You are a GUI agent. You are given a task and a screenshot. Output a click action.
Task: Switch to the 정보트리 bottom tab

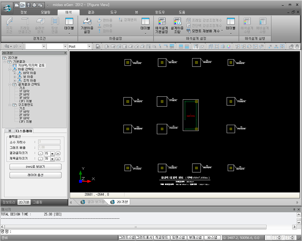click(9, 202)
